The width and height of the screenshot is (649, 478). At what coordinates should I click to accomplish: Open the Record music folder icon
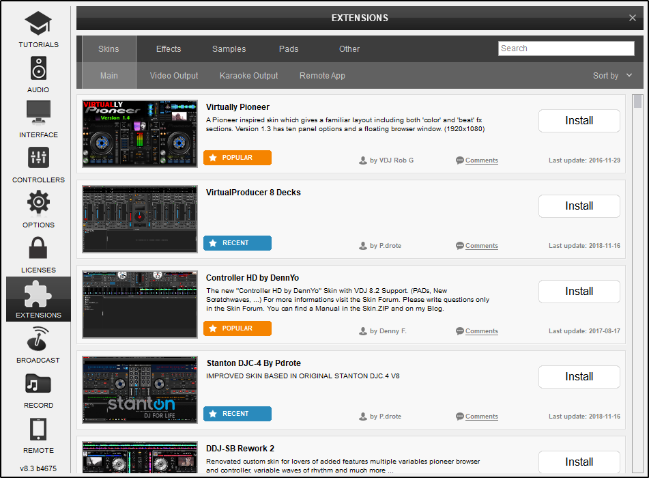tap(38, 384)
